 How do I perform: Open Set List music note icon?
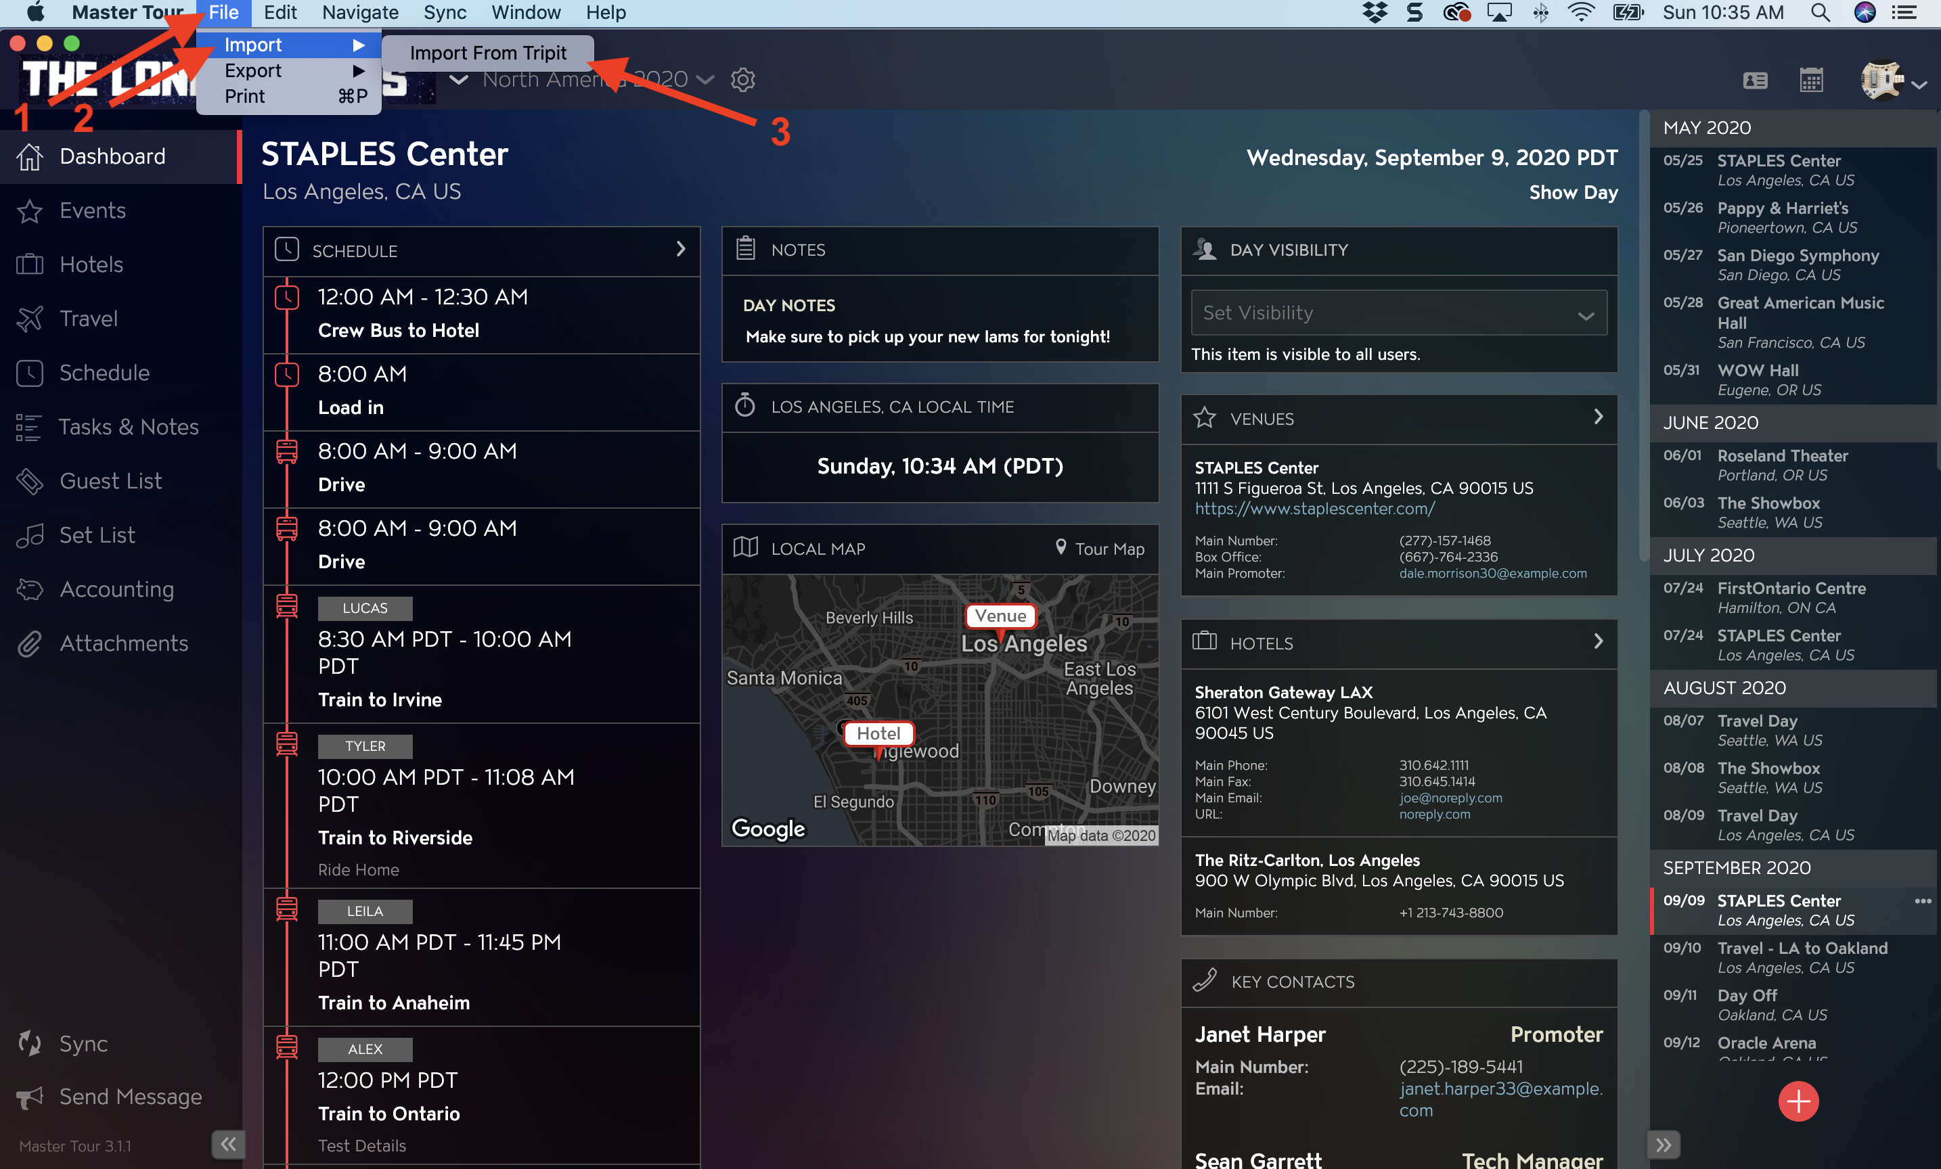point(30,535)
